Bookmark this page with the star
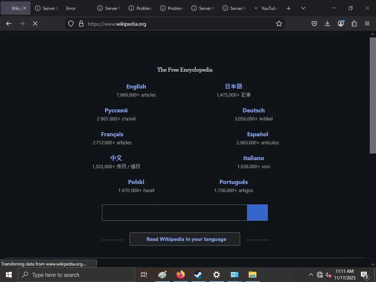 (x=279, y=23)
